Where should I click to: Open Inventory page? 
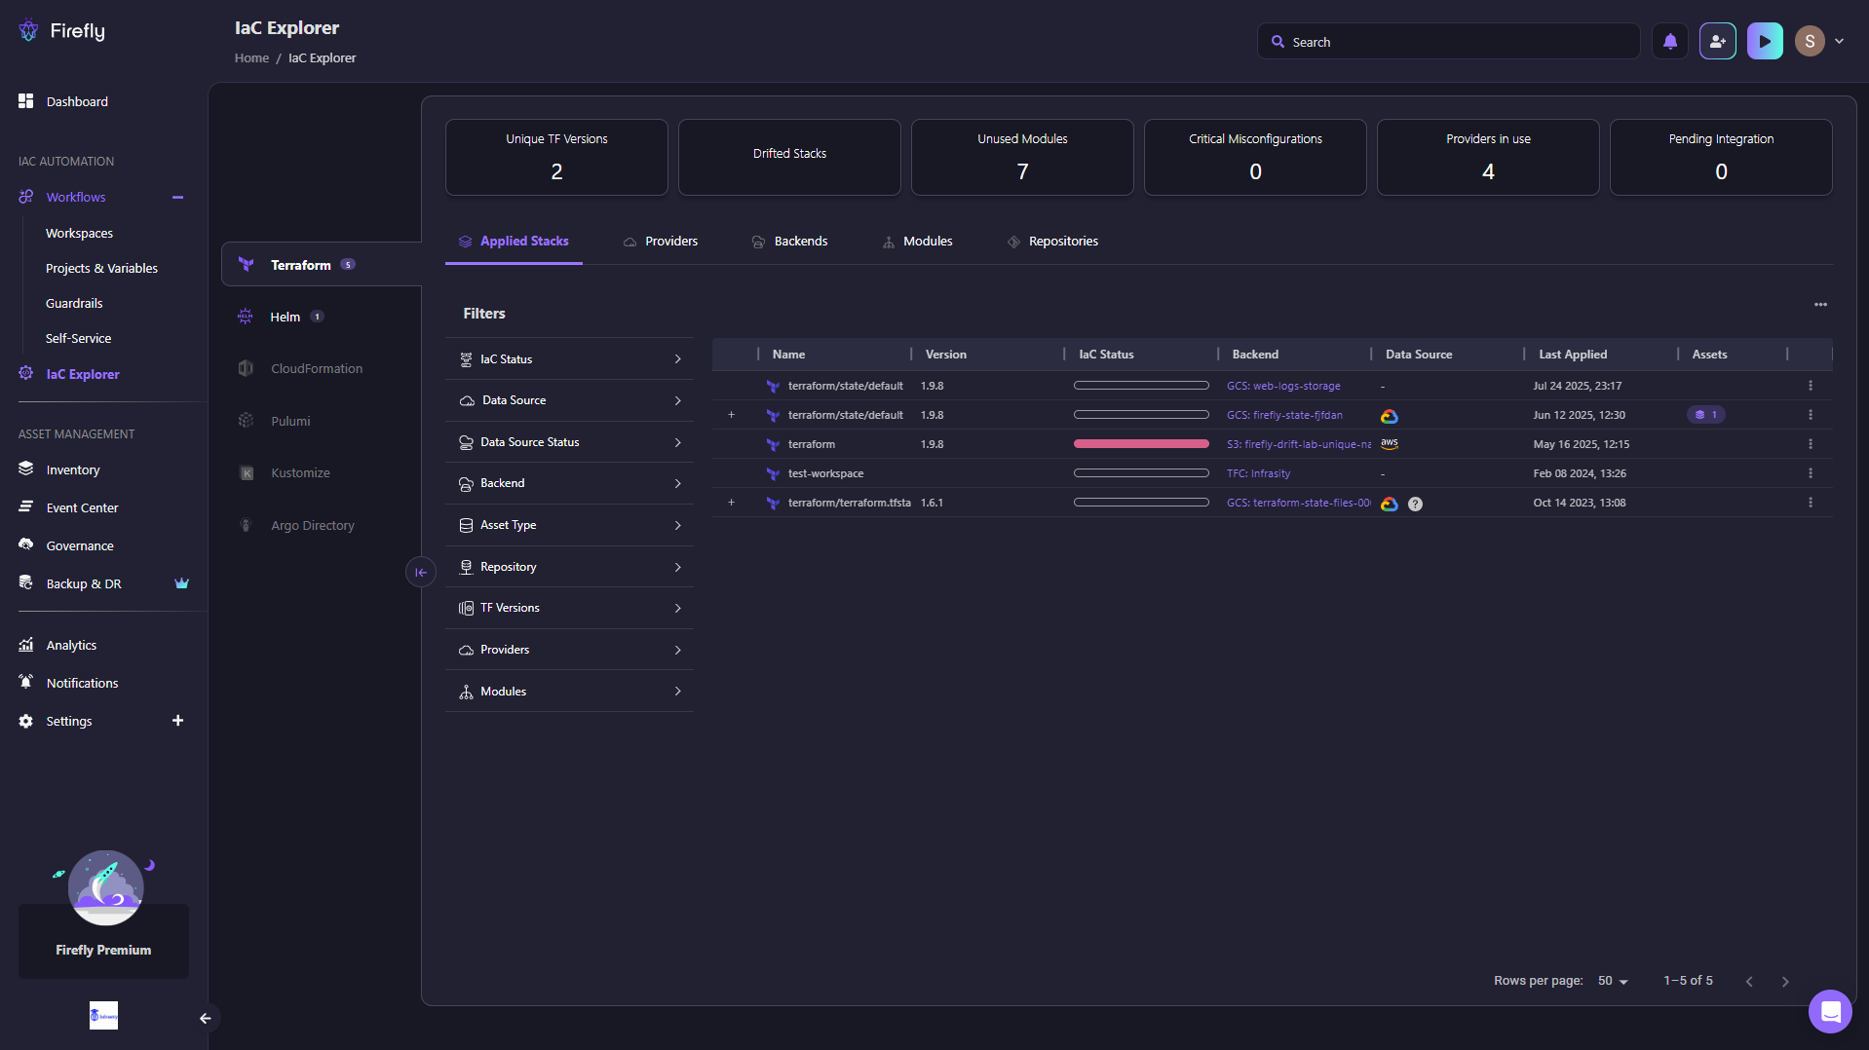(73, 469)
